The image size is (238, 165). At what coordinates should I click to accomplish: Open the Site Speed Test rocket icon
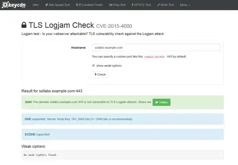[x=46, y=5]
